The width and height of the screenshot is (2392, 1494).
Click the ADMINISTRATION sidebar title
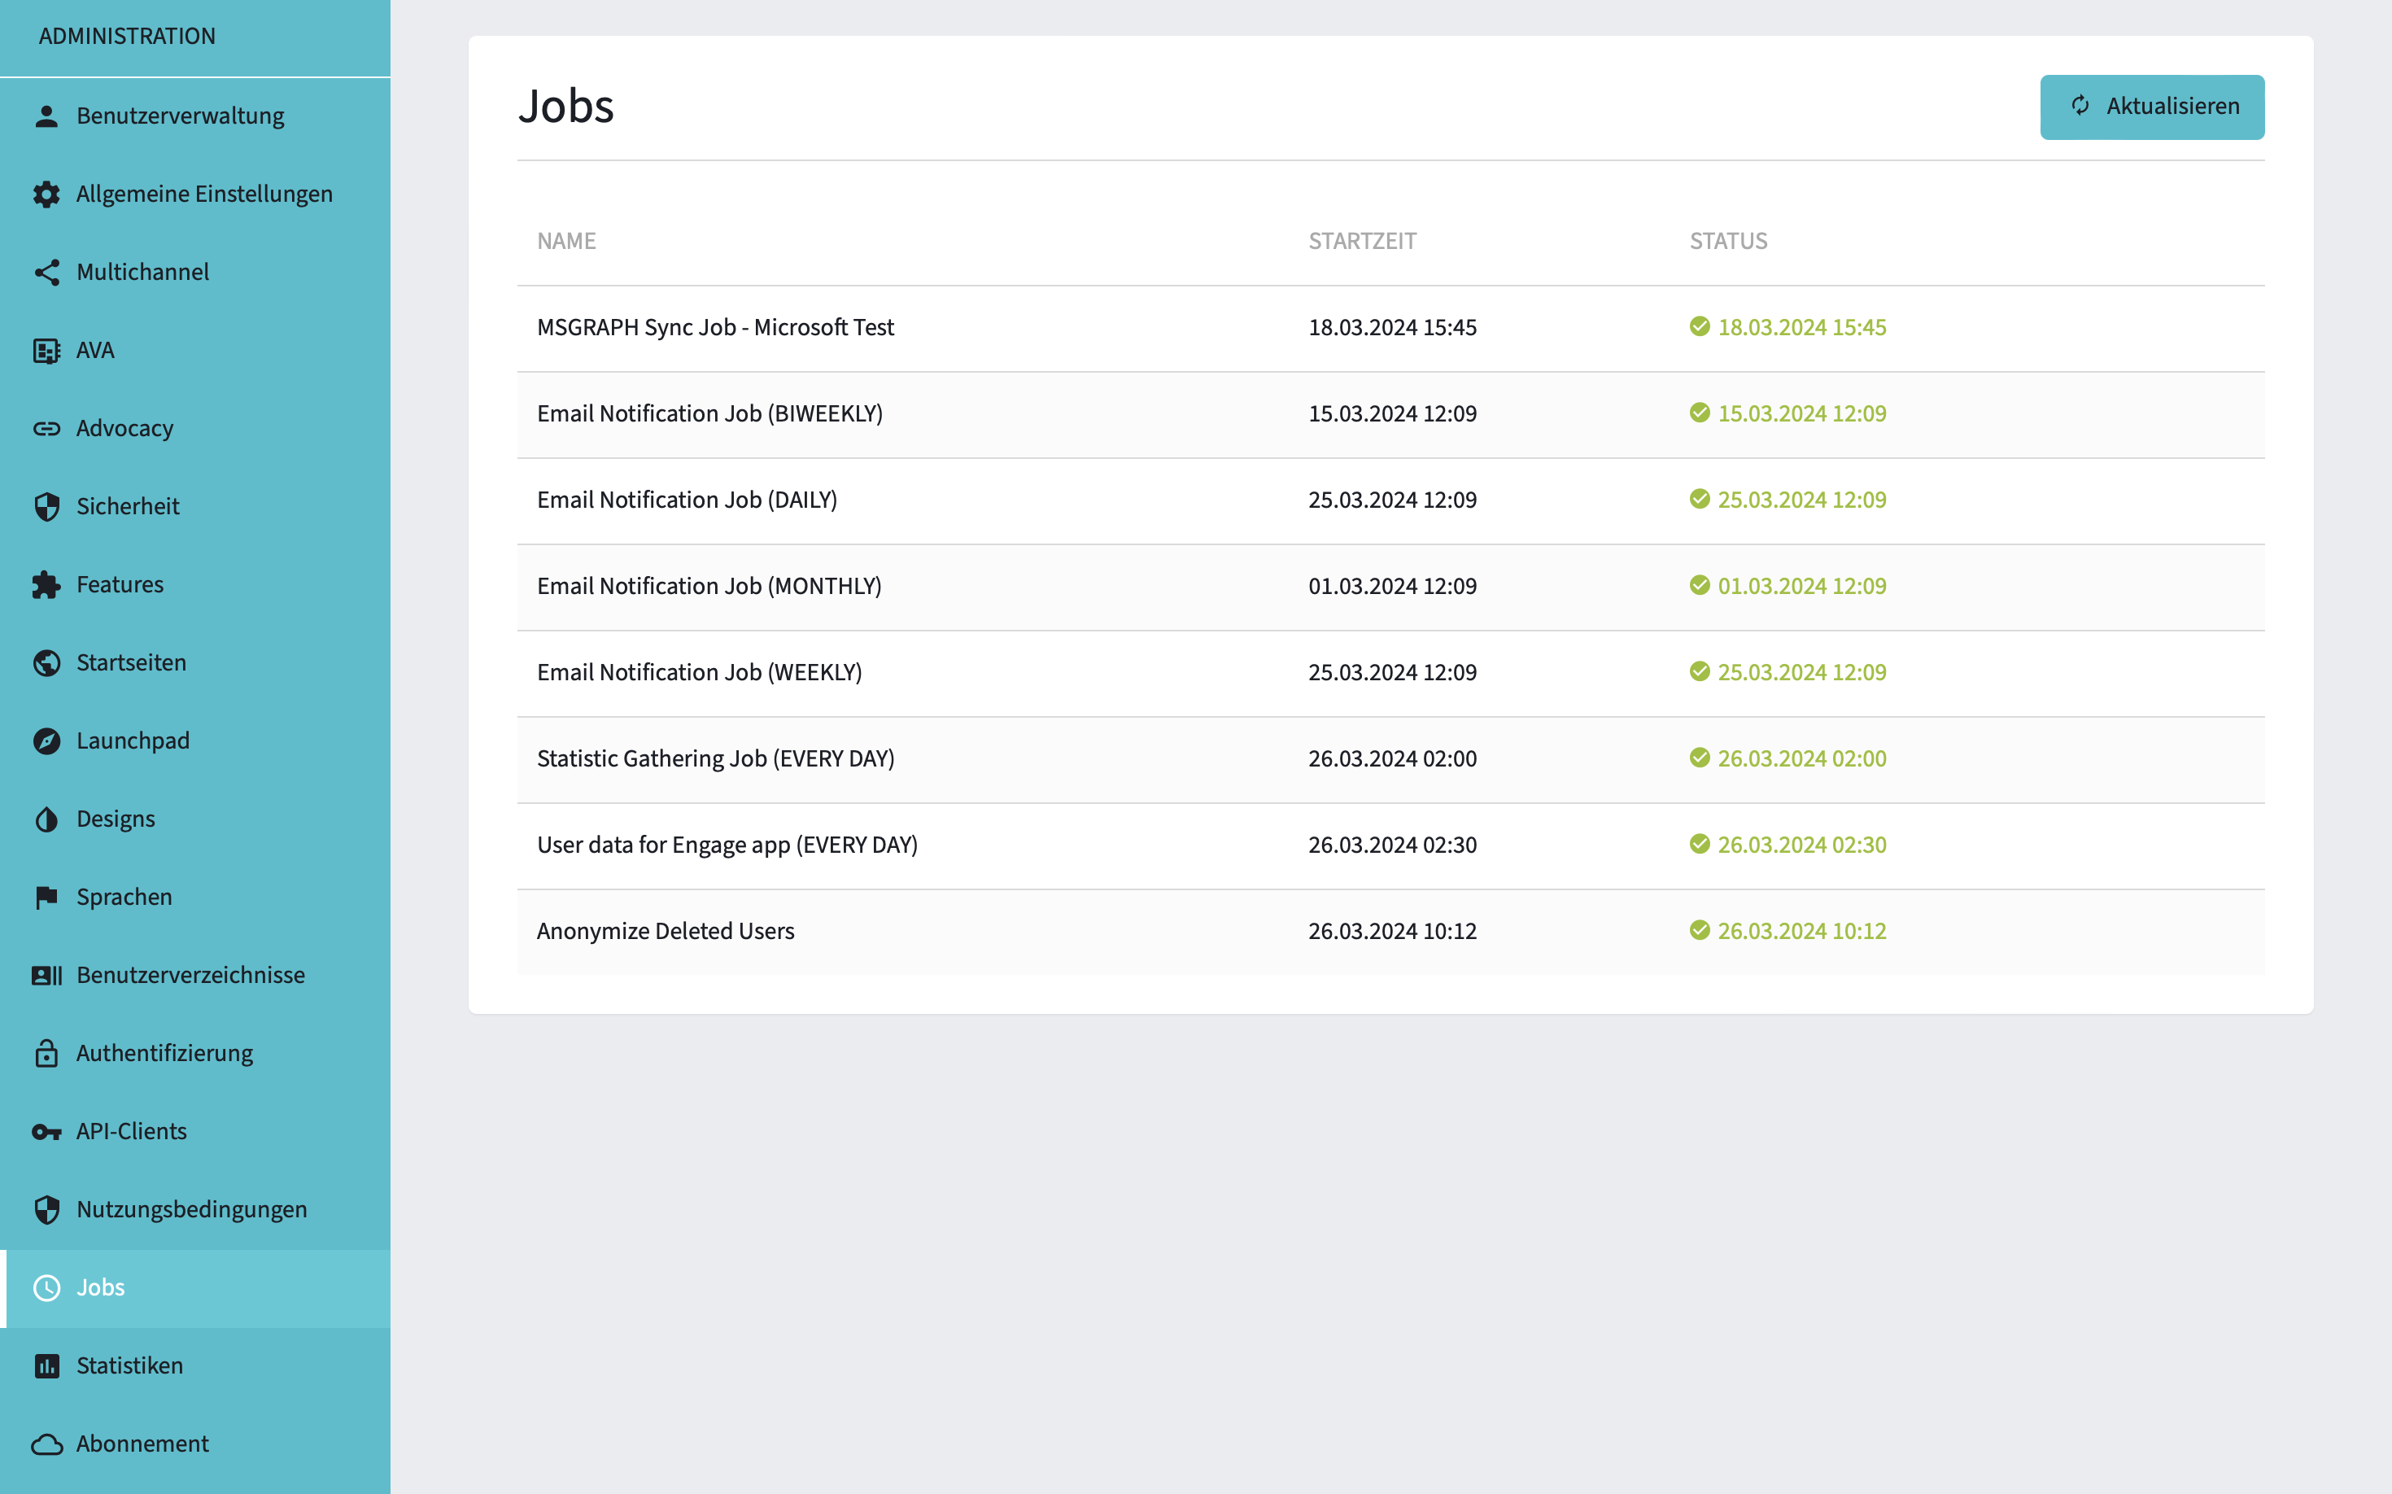click(x=126, y=37)
